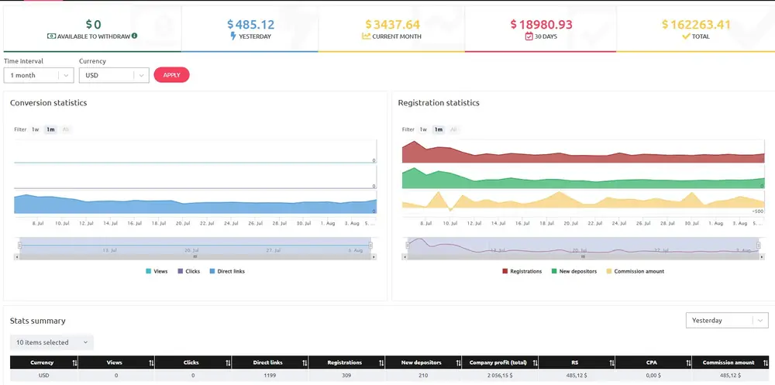Image resolution: width=775 pixels, height=385 pixels.
Task: Click the calendar icon by 30 Days
Action: click(529, 36)
